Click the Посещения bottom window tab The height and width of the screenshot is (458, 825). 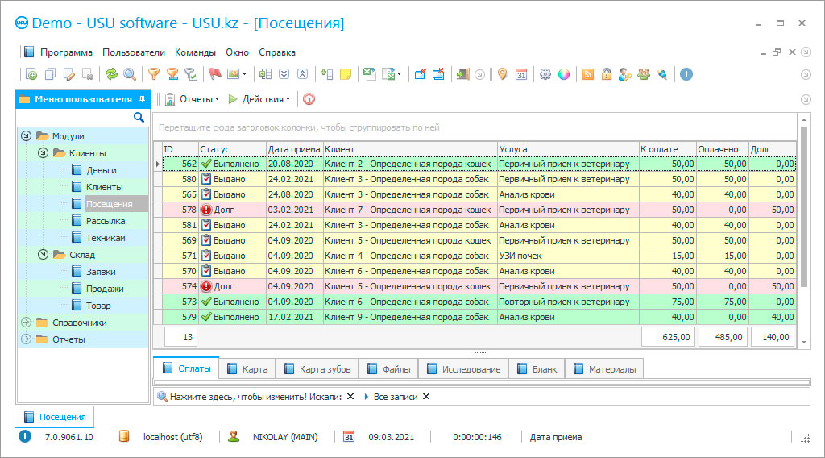coord(55,416)
